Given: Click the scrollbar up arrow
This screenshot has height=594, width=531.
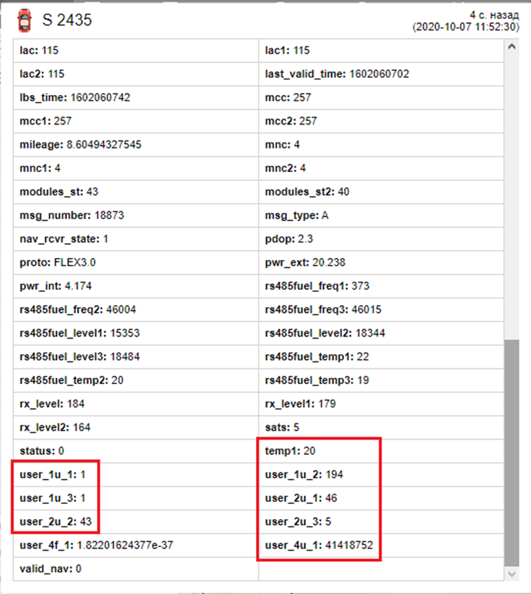Looking at the screenshot, I should point(512,47).
